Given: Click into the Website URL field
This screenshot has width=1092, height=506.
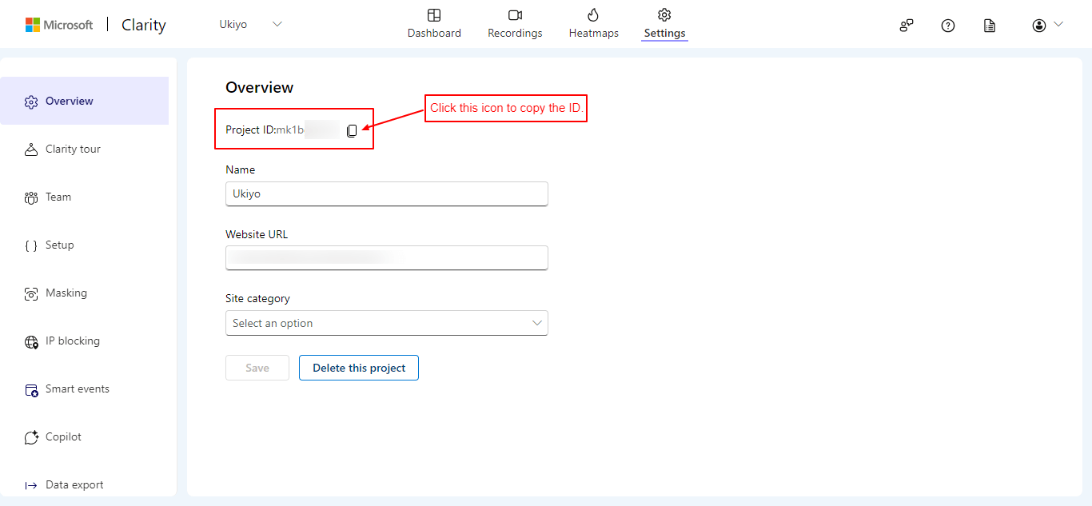Looking at the screenshot, I should coord(387,257).
